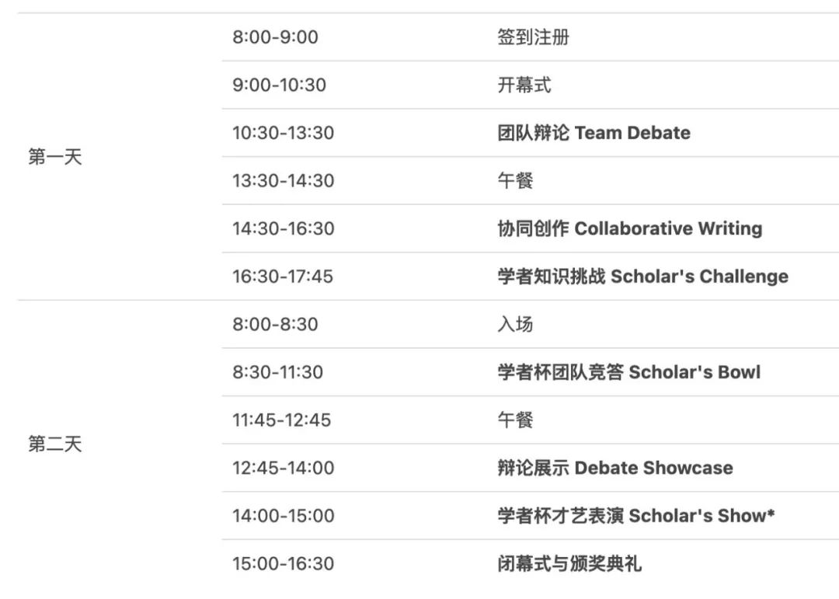839x599 pixels.
Task: Click the 辩论展示 Debate Showcase entry
Action: [614, 468]
